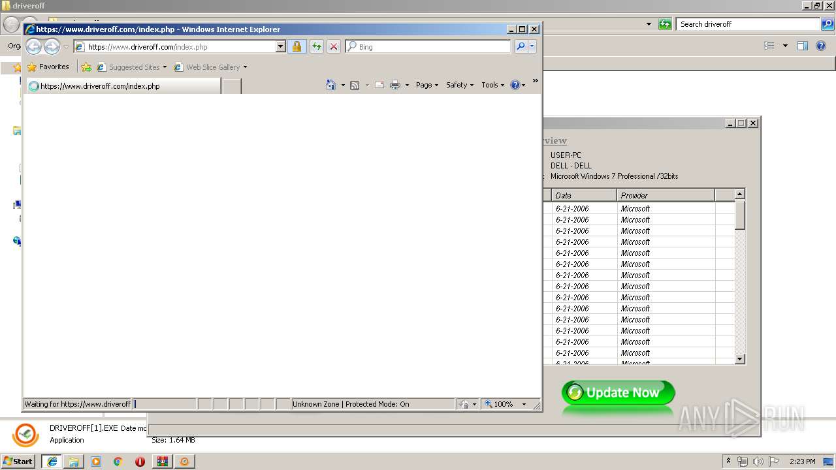Open the Favorites center
Screen dimensions: 836x470
(48, 67)
